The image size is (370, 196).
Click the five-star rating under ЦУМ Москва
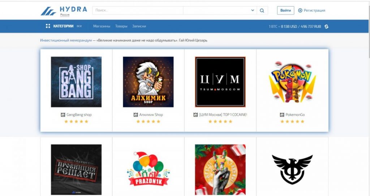point(220,122)
